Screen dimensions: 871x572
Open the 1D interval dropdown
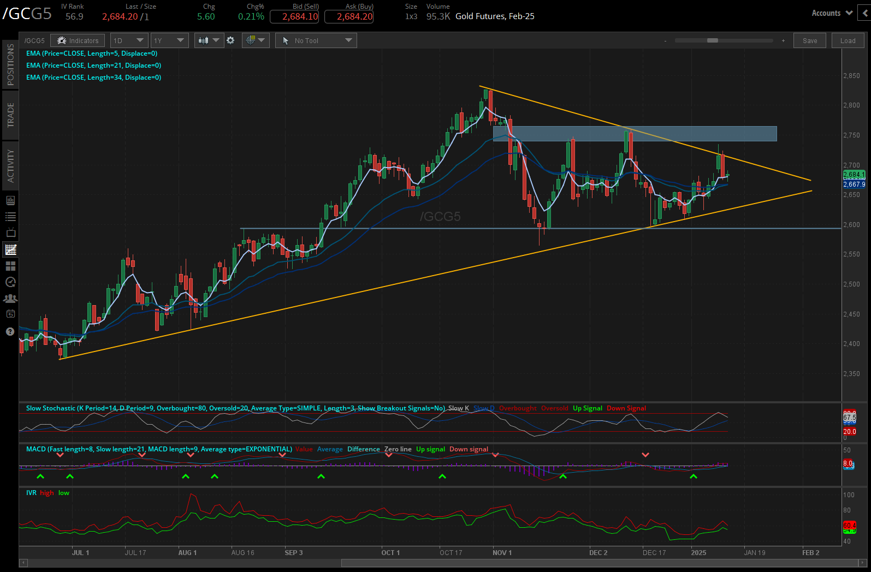coord(129,40)
